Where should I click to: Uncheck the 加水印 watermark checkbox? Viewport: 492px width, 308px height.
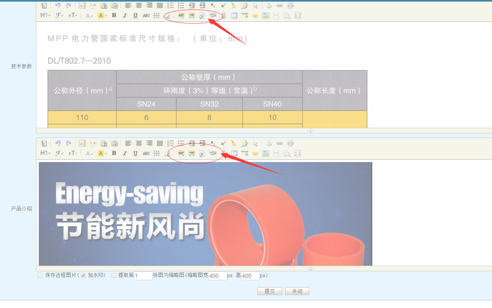[83, 275]
